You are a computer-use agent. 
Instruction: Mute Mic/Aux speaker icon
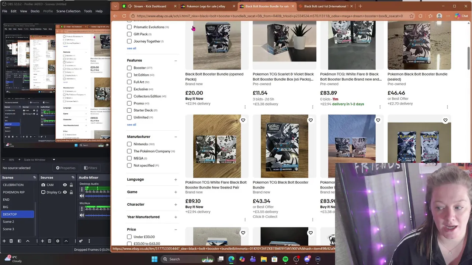(x=82, y=215)
